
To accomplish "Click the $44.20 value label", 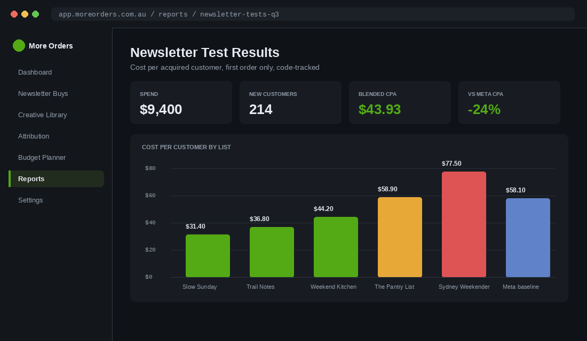I will tap(323, 209).
